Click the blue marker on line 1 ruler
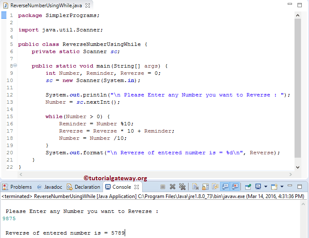 [4, 15]
